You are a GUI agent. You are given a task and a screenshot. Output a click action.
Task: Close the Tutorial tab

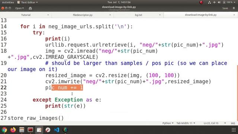point(48,15)
